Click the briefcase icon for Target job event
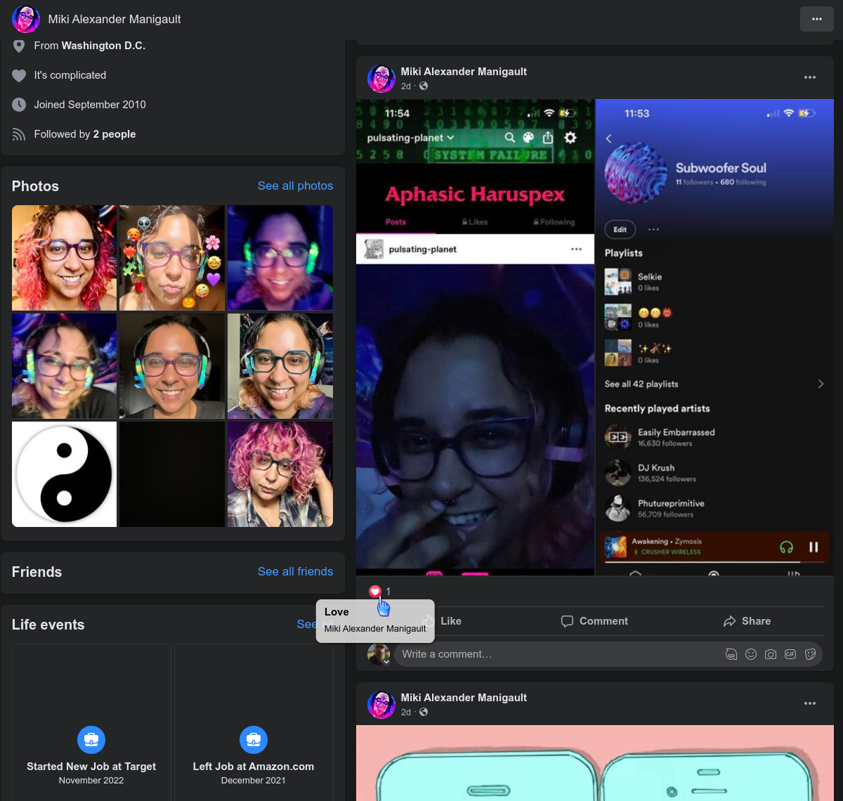Viewport: 843px width, 801px height. click(91, 739)
